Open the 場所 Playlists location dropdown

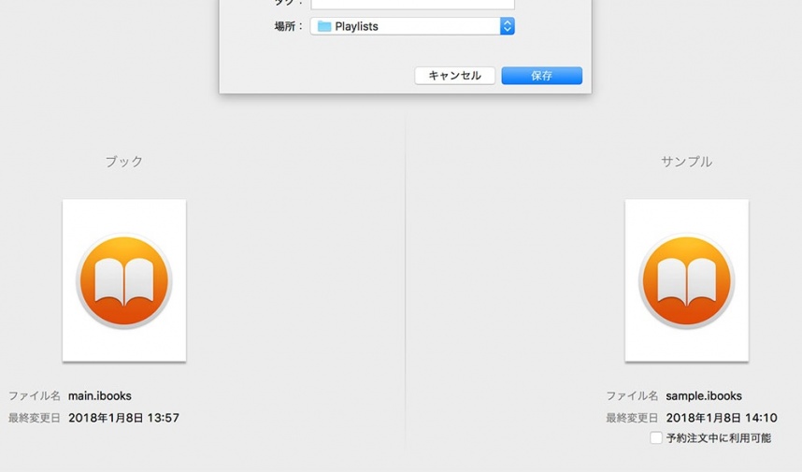click(411, 27)
